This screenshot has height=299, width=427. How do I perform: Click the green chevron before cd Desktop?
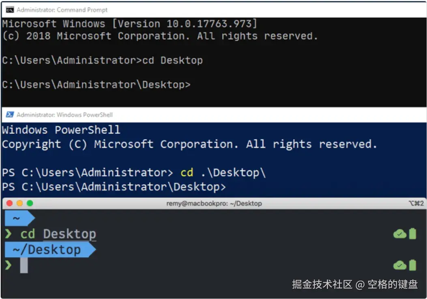(8, 234)
